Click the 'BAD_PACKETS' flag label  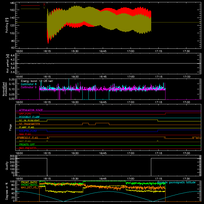coord(28,148)
